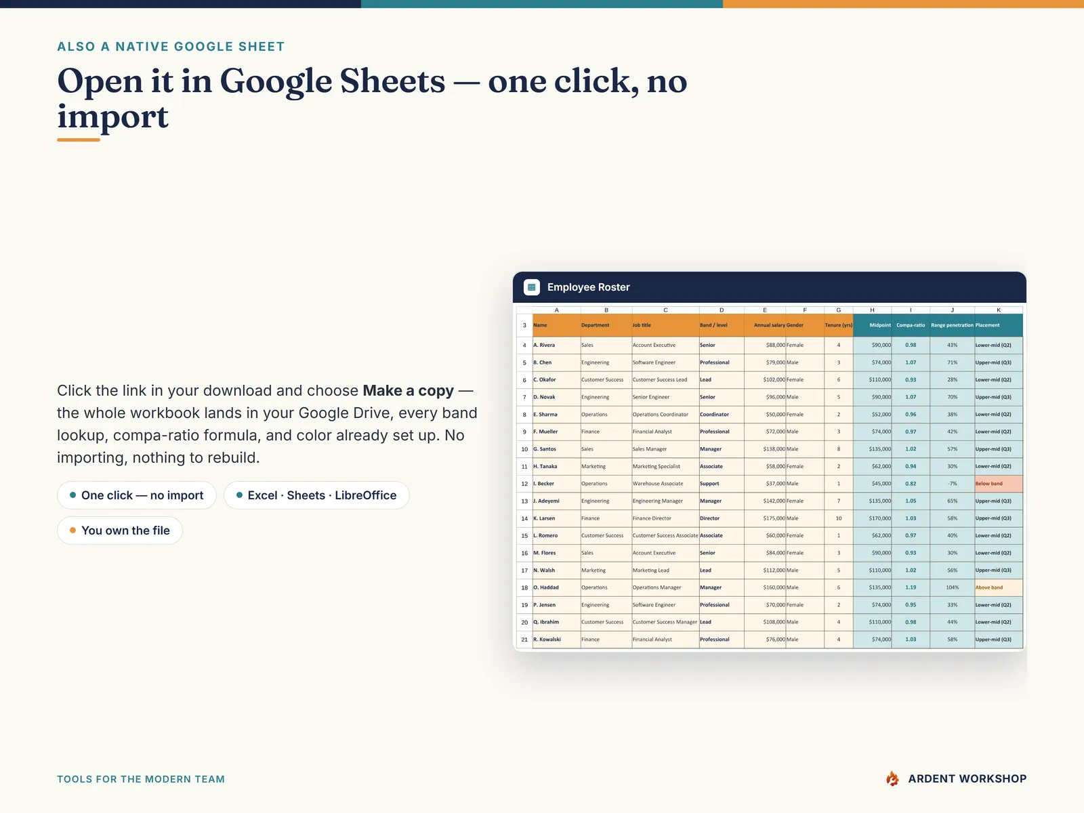Click the spreadsheet icon beside Employee Roster

click(x=532, y=287)
